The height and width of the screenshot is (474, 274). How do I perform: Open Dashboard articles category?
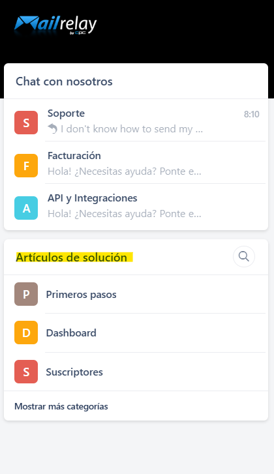pyautogui.click(x=136, y=333)
